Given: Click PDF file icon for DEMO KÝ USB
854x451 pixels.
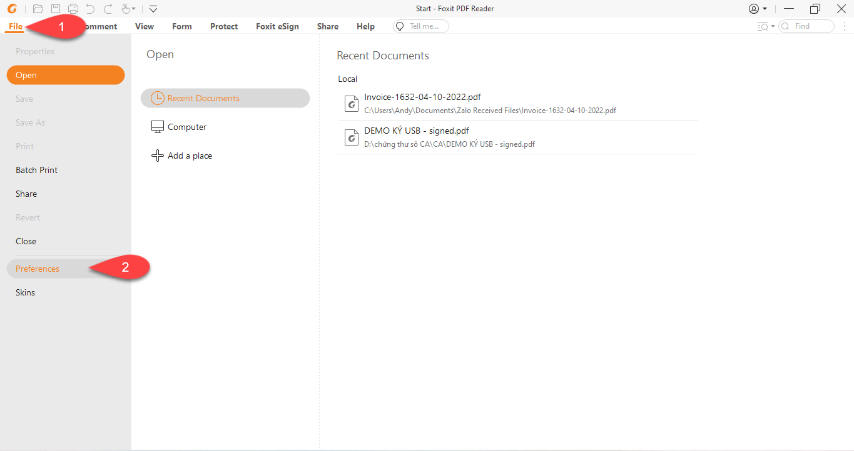Looking at the screenshot, I should tap(351, 137).
